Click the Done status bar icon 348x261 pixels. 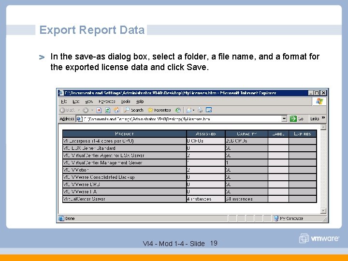[61, 218]
